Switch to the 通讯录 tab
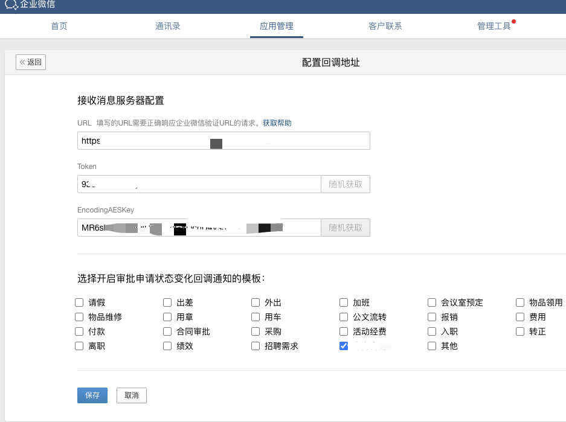The width and height of the screenshot is (566, 422). 168,26
